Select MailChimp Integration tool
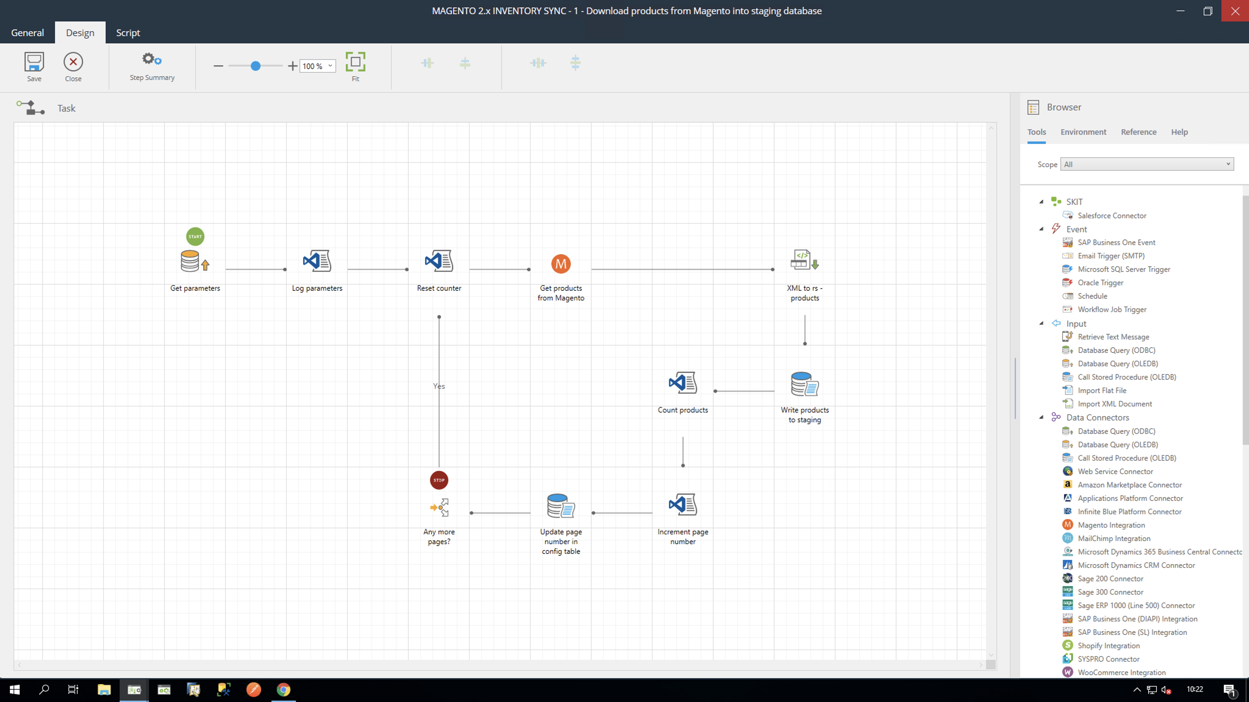The image size is (1249, 702). coord(1114,538)
